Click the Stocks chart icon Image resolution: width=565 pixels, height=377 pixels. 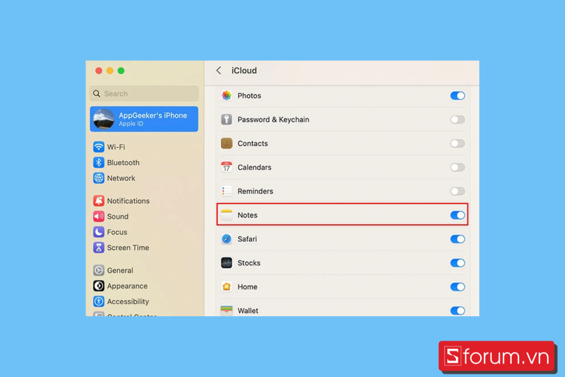click(x=226, y=263)
